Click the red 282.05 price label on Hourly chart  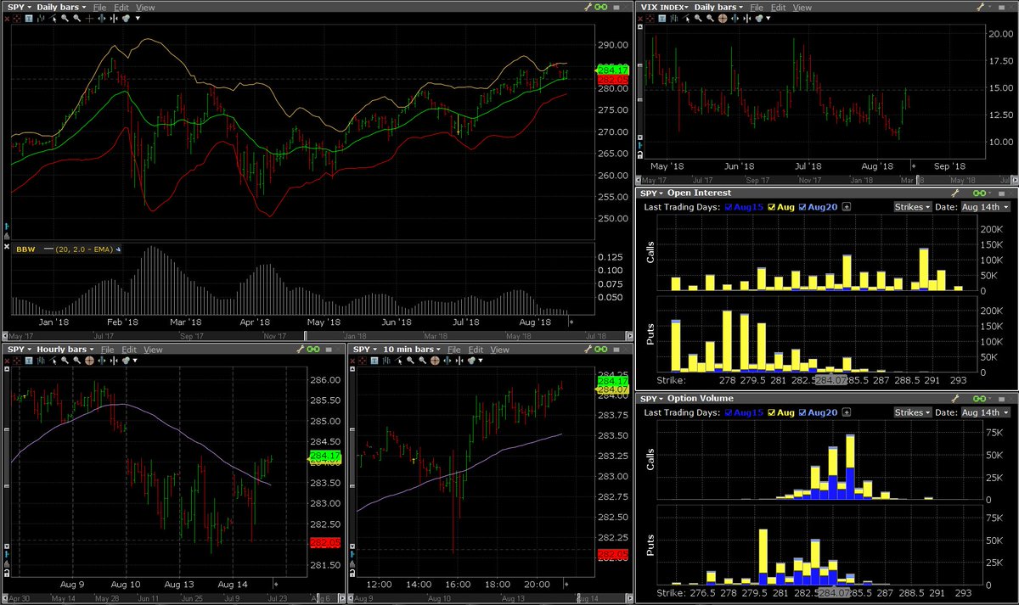(x=327, y=542)
